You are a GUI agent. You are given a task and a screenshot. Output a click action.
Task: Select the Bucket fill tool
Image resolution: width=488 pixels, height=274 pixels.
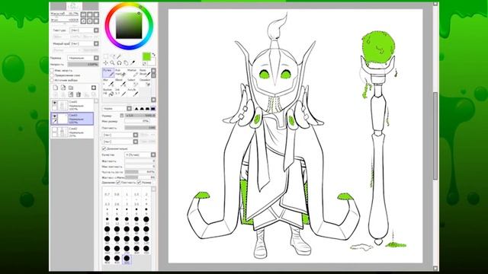[x=108, y=92]
